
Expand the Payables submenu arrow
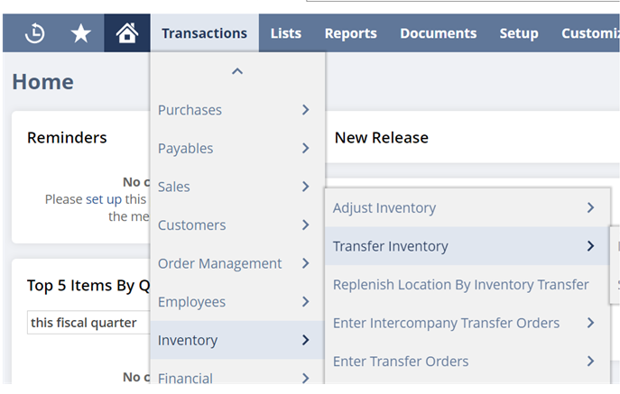click(x=306, y=149)
